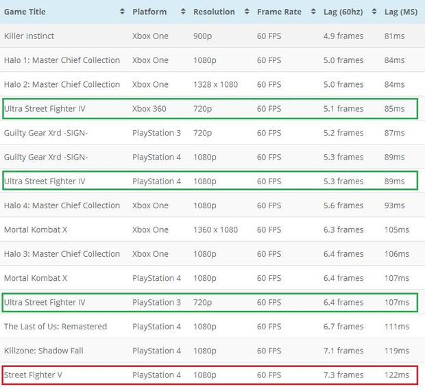Select The Last of Us: Remastered title
The image size is (425, 389).
click(x=56, y=327)
